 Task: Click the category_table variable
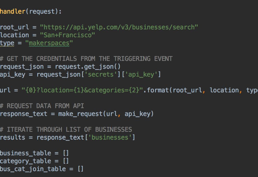pyautogui.click(x=25, y=161)
